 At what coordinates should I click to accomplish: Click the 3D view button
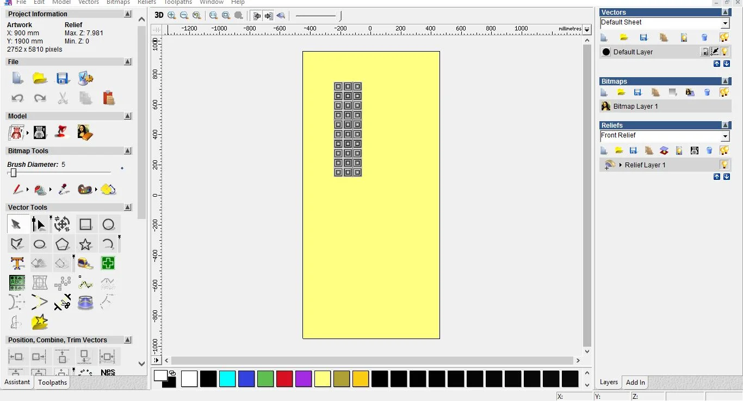(159, 15)
